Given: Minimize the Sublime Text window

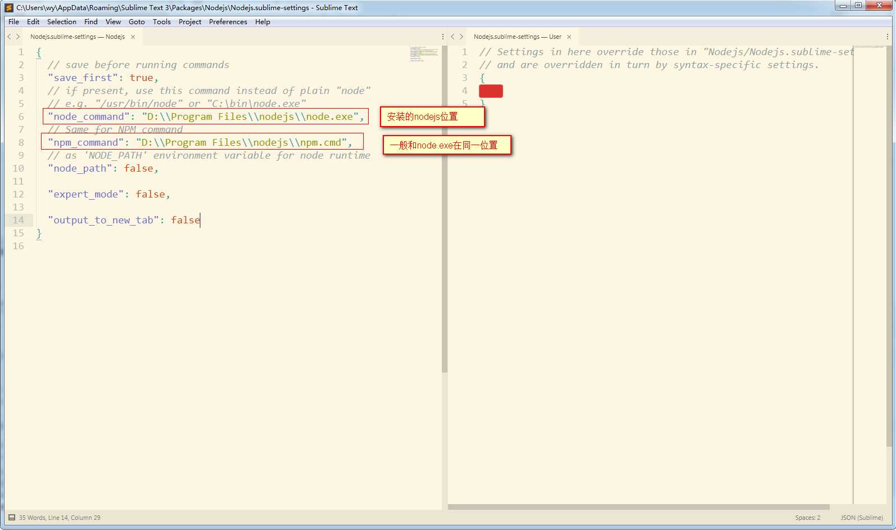Looking at the screenshot, I should tap(843, 6).
